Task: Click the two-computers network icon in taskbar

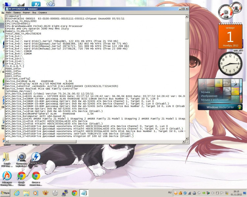Action: 65,193
